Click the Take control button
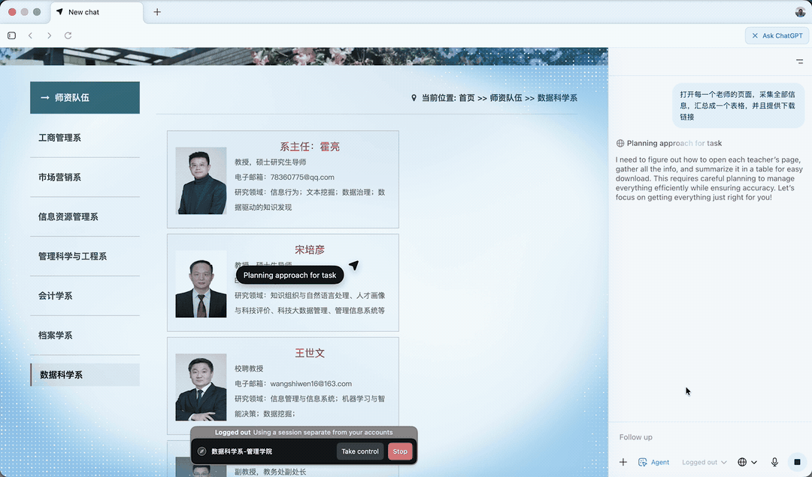Viewport: 812px width, 477px height. point(360,451)
